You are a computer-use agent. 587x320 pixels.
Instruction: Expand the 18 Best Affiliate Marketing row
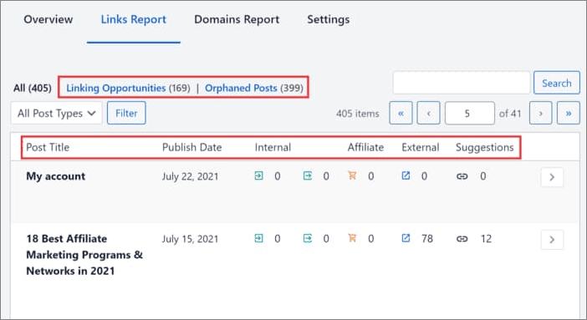[x=552, y=240]
